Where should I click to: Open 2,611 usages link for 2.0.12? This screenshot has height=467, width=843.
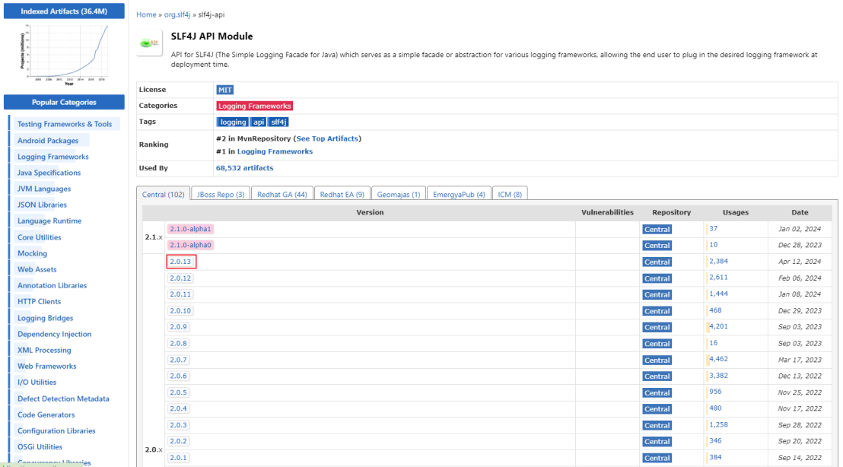718,278
